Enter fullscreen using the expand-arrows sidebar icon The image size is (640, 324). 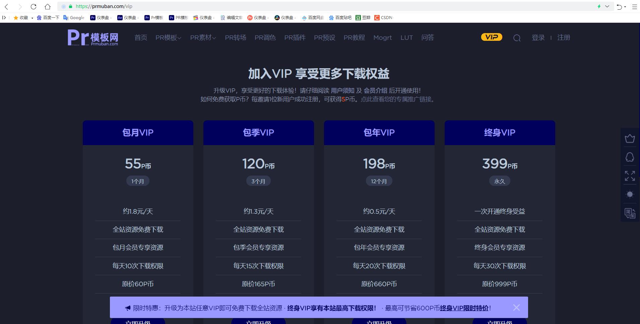pyautogui.click(x=629, y=176)
